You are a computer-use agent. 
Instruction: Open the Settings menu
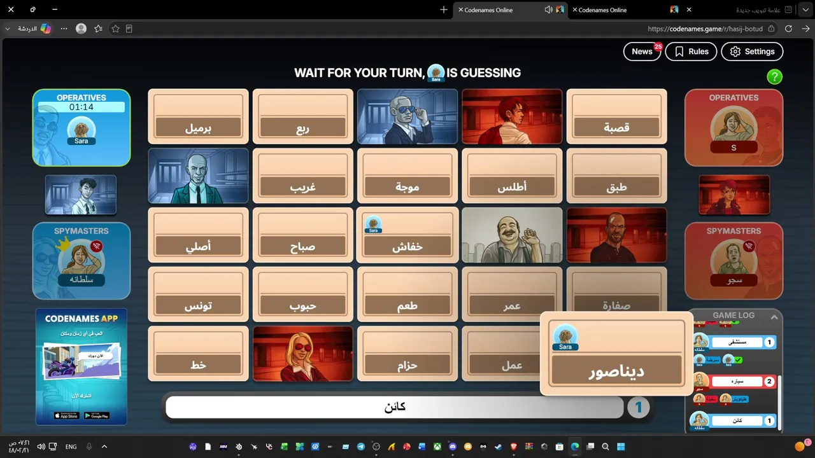coord(752,52)
